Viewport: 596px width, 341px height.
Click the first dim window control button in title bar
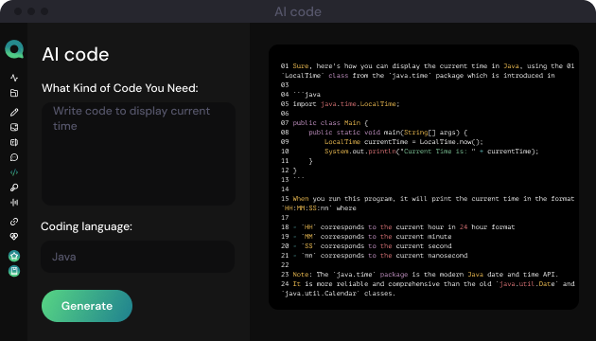click(x=18, y=11)
